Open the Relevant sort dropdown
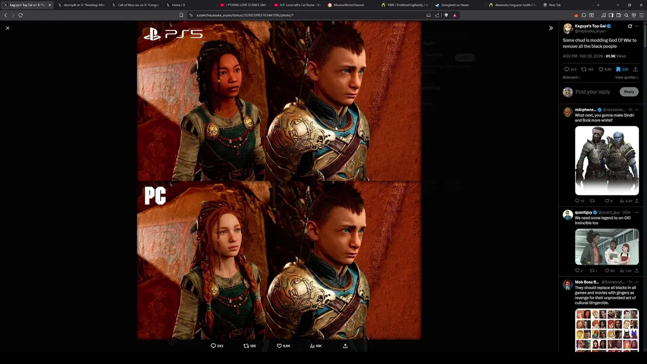This screenshot has width=647, height=364. [572, 77]
